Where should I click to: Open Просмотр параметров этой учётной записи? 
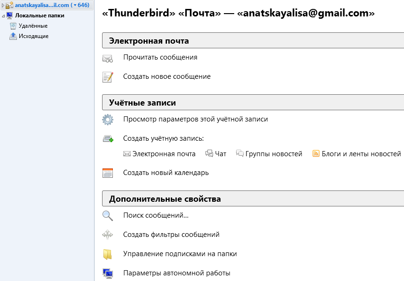[196, 119]
